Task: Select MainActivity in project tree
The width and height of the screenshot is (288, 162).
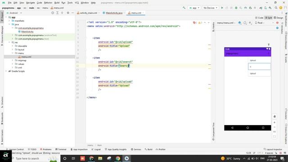Action: 27,31
